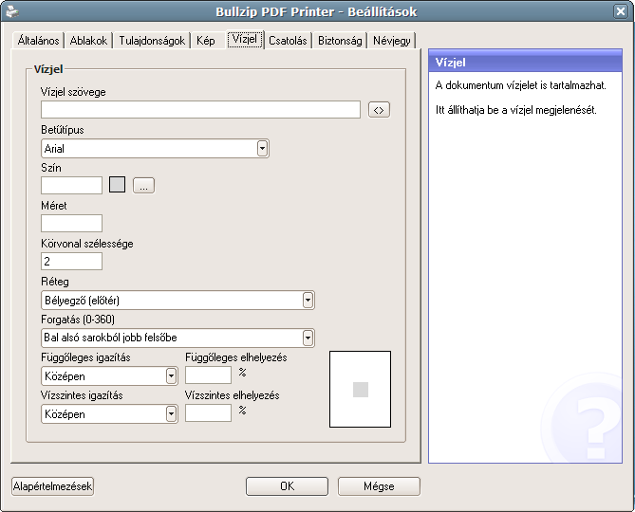Switch to the Ablakok tab

pyautogui.click(x=88, y=41)
